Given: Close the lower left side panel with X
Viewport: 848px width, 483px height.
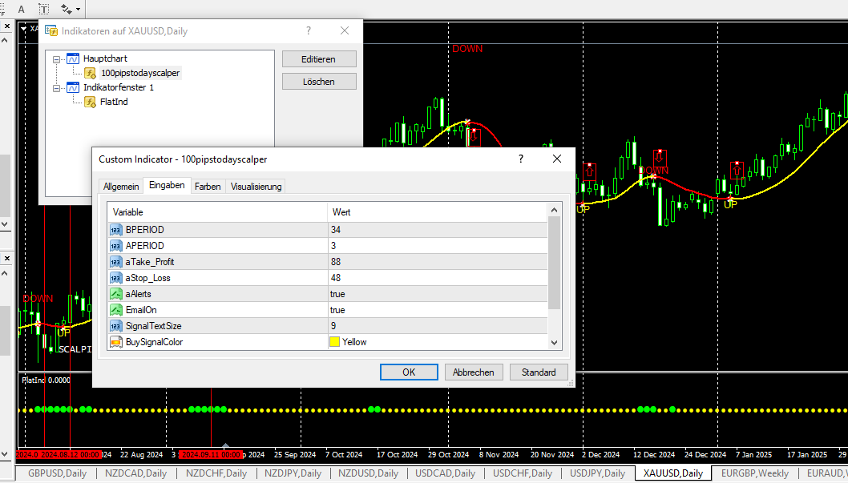Looking at the screenshot, I should pos(7,259).
